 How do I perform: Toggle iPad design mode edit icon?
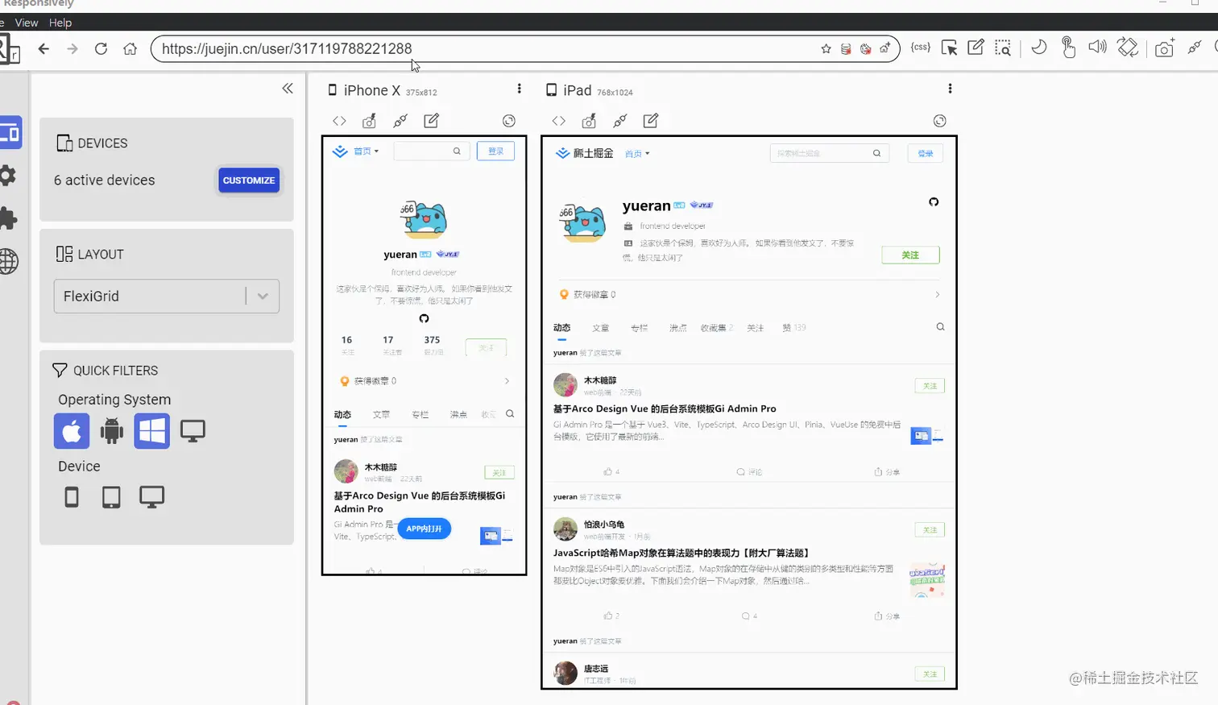pos(651,121)
